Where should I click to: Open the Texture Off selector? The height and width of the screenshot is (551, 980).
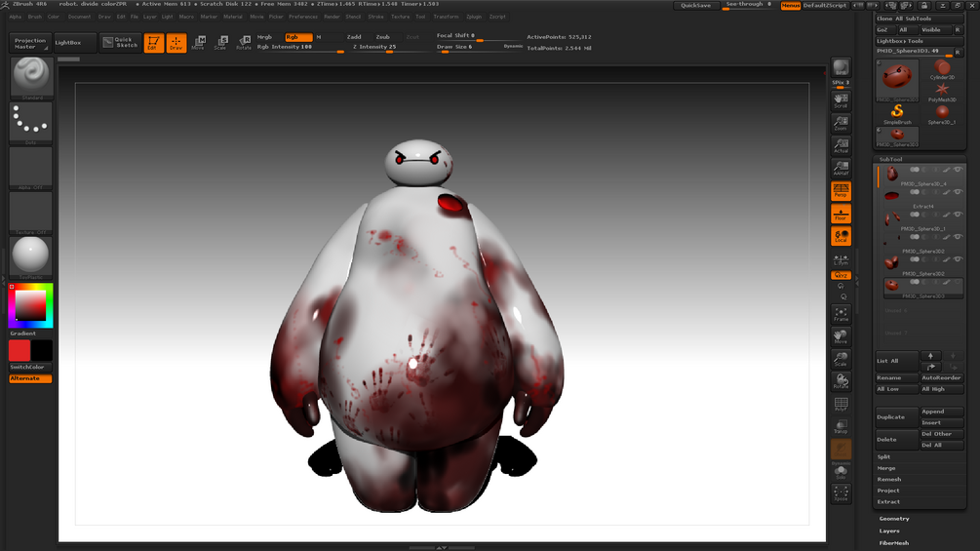[31, 213]
